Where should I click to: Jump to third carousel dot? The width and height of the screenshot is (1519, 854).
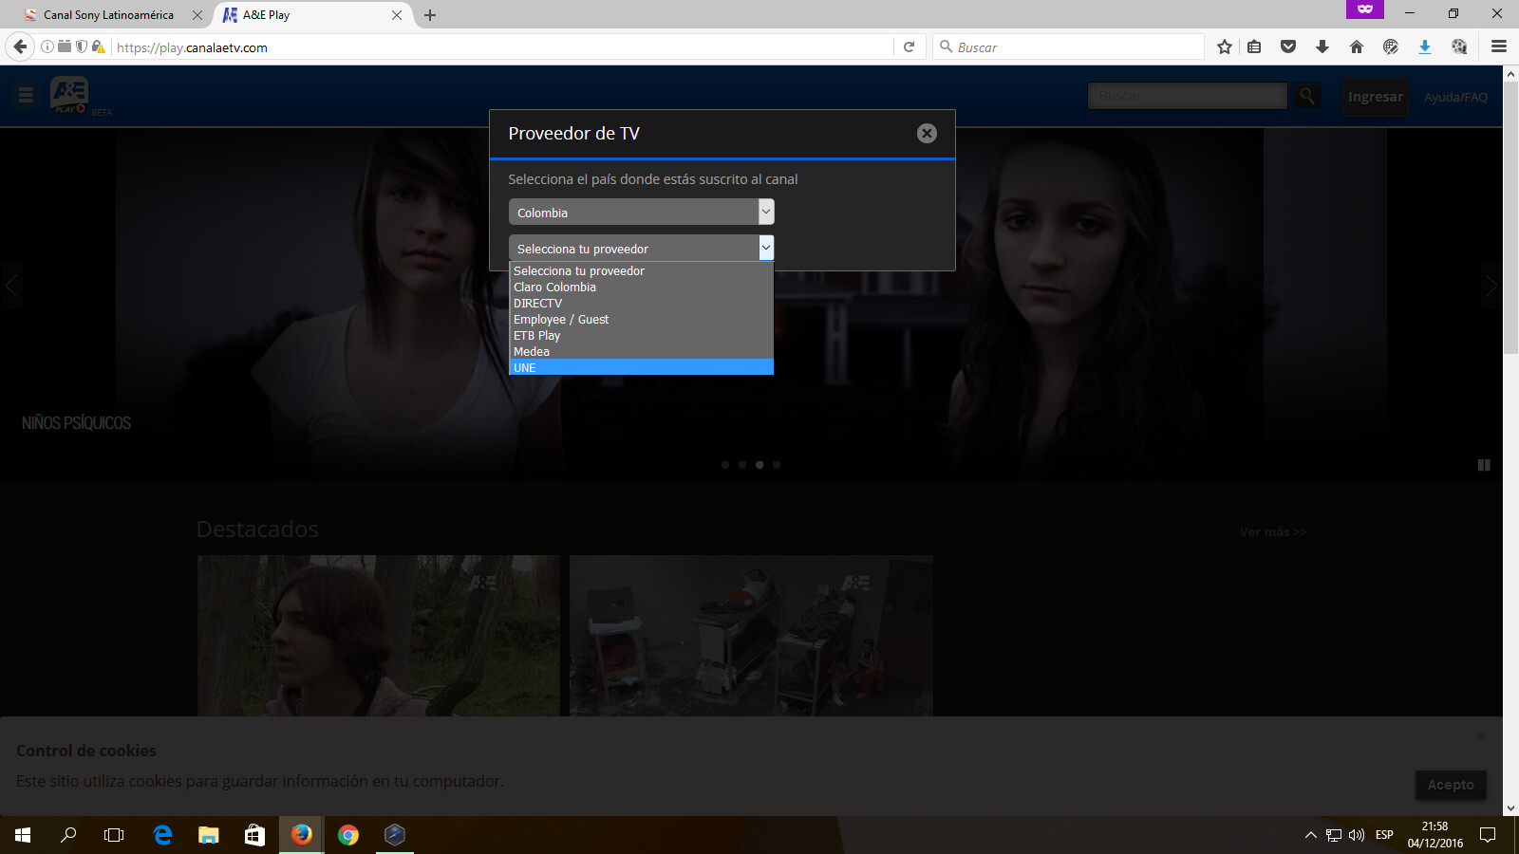[x=759, y=465]
